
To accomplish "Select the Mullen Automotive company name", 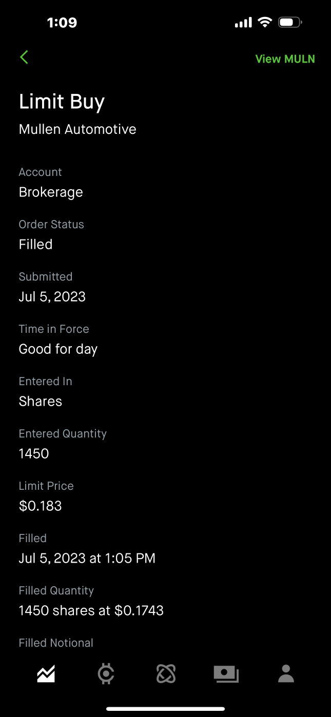I will tap(77, 129).
